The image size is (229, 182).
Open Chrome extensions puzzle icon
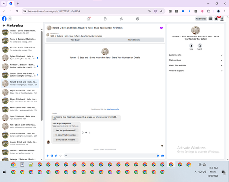coord(209,11)
